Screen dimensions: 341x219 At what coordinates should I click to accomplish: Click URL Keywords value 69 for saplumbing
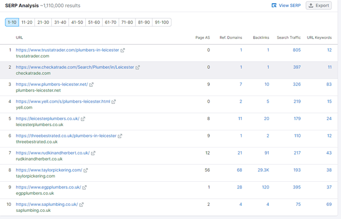[x=329, y=204]
